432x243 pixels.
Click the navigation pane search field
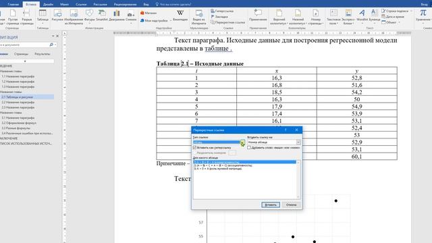(x=24, y=45)
